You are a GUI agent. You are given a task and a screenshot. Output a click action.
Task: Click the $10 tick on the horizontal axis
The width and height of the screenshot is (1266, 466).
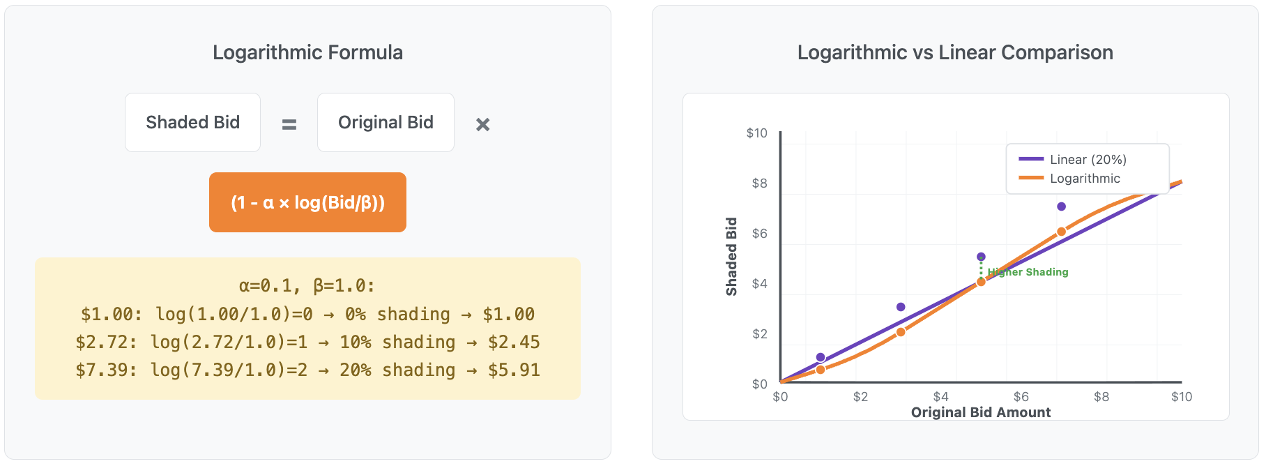1181,397
